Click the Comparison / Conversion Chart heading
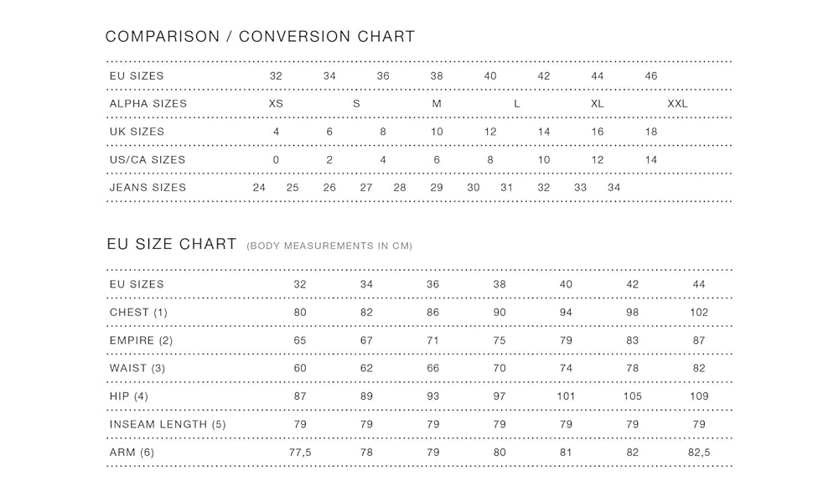The image size is (813, 503). click(260, 37)
